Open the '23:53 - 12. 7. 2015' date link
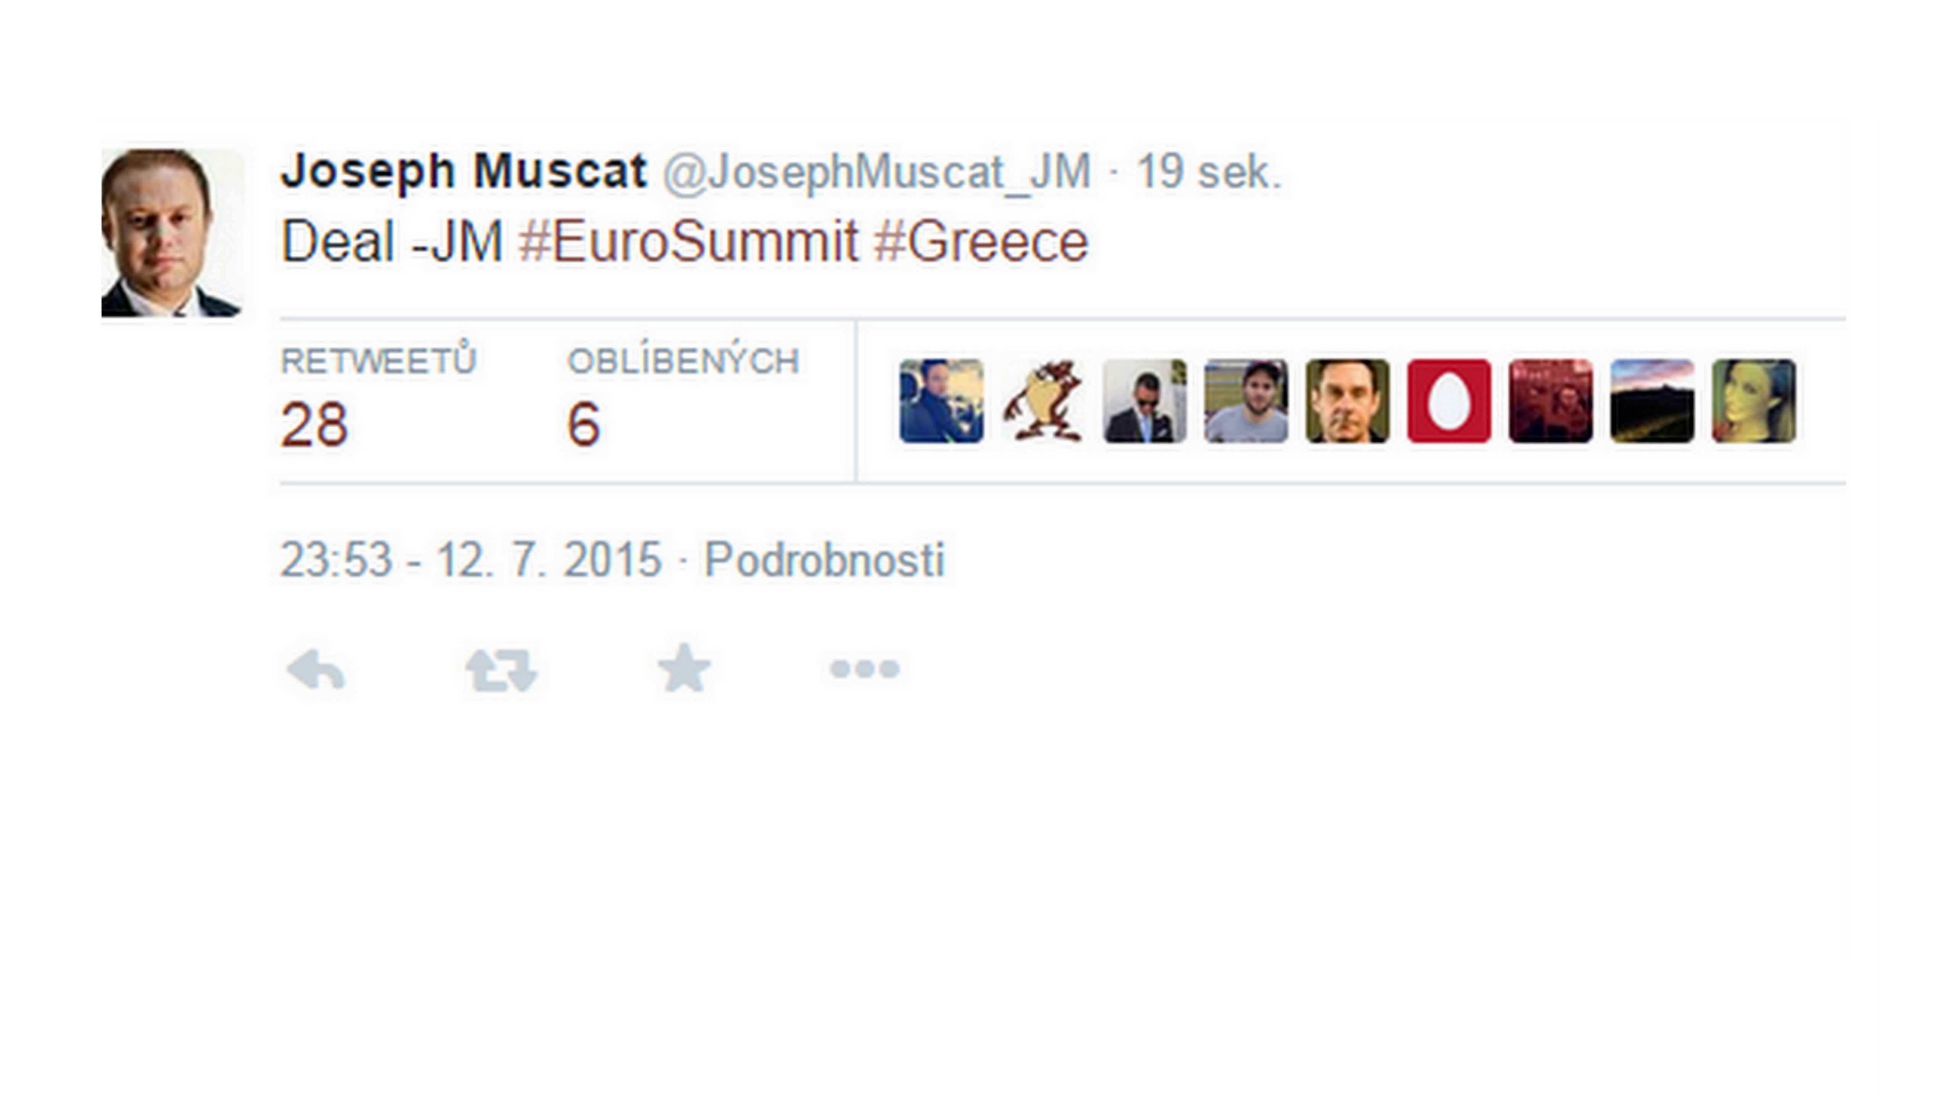This screenshot has height=1099, width=1954. [x=471, y=560]
